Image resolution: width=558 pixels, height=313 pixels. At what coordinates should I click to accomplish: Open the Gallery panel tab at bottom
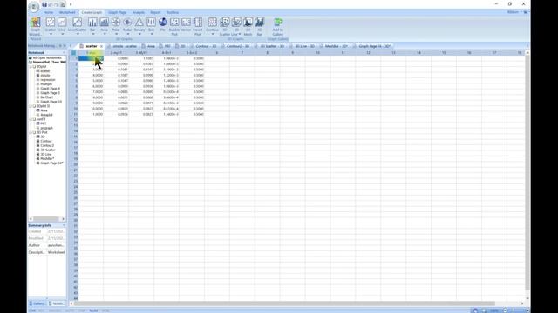coord(37,303)
